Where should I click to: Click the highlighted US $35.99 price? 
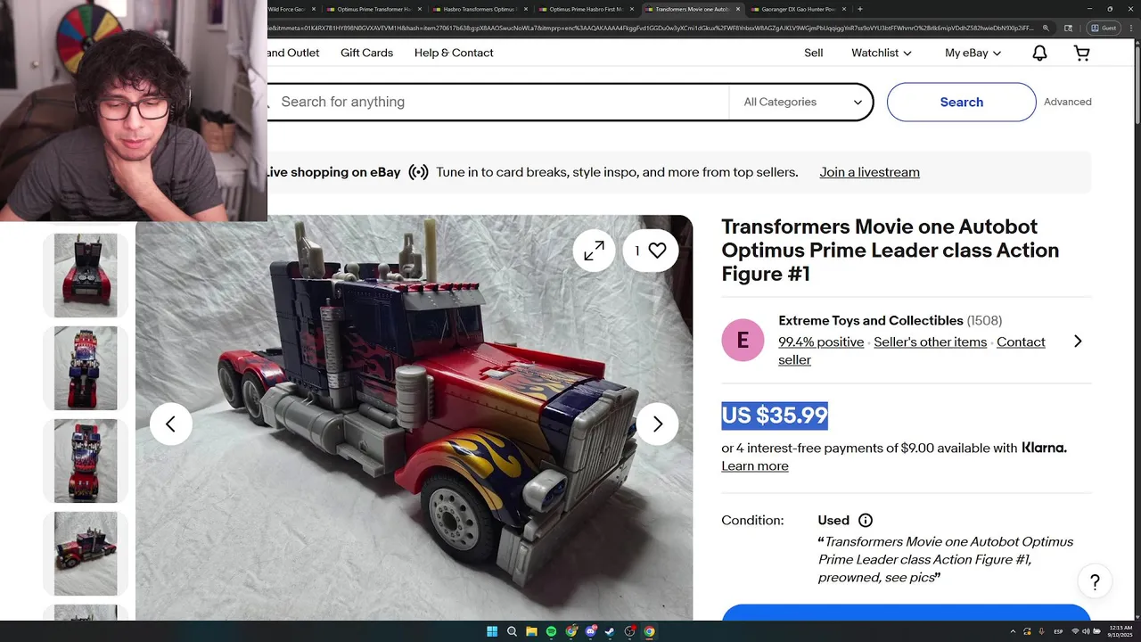tap(775, 416)
